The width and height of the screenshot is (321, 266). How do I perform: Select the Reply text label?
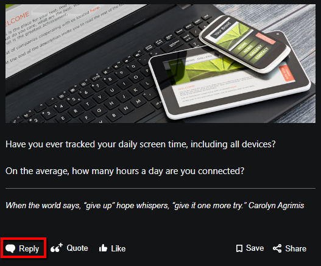[29, 248]
